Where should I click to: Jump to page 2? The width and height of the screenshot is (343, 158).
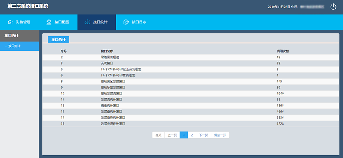point(192,135)
